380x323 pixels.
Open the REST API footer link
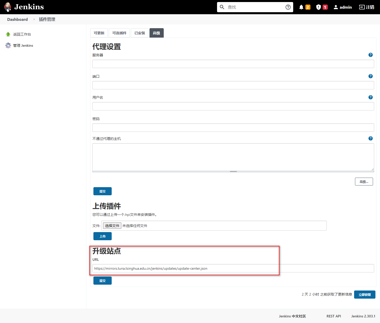pos(334,316)
